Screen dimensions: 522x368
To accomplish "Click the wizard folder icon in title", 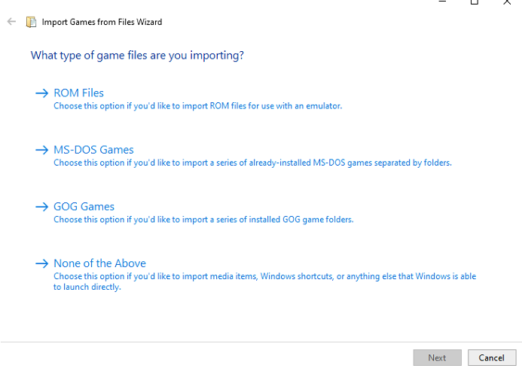I will [32, 22].
